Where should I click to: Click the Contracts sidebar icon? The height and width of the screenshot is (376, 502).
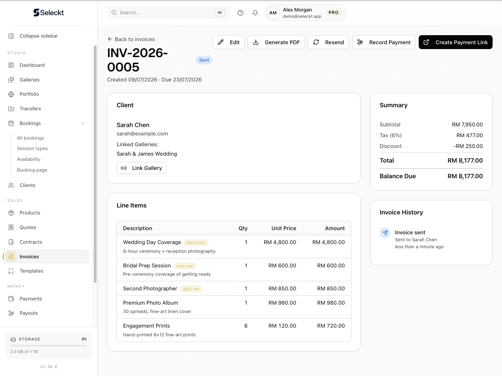11,242
